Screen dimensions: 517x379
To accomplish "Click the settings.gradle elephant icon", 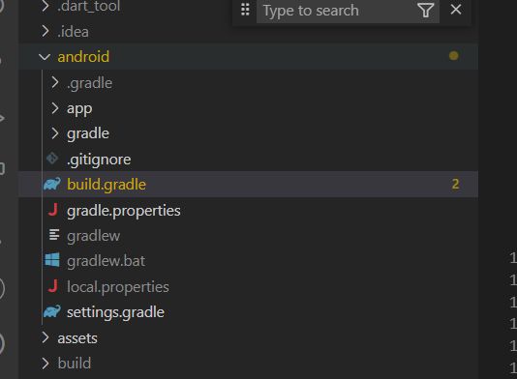I will click(x=52, y=311).
